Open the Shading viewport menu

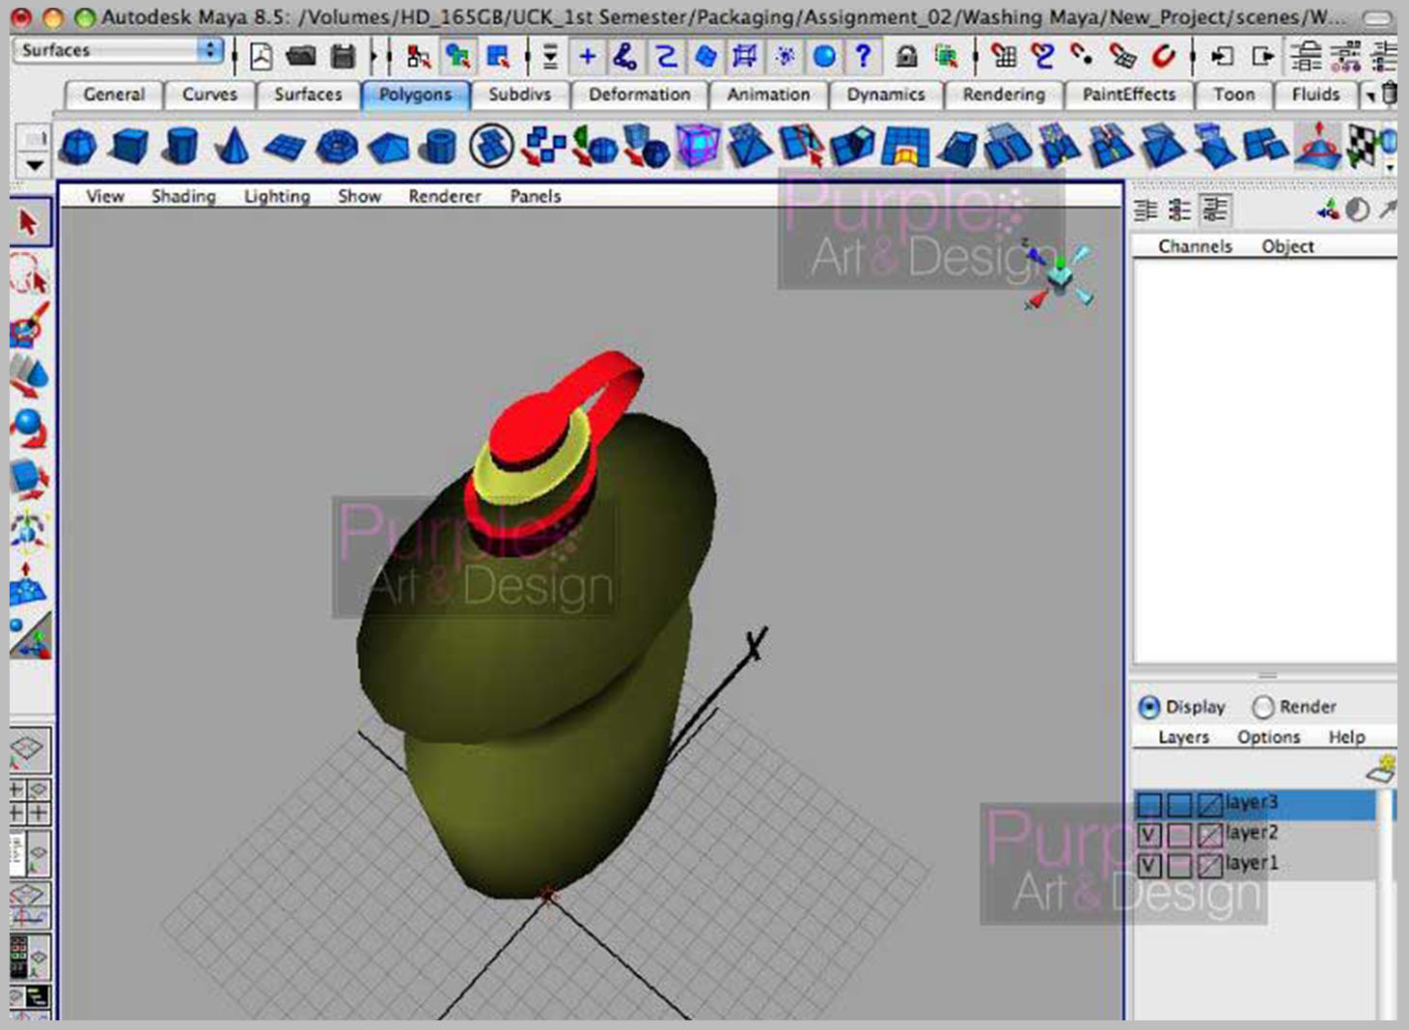pyautogui.click(x=183, y=196)
